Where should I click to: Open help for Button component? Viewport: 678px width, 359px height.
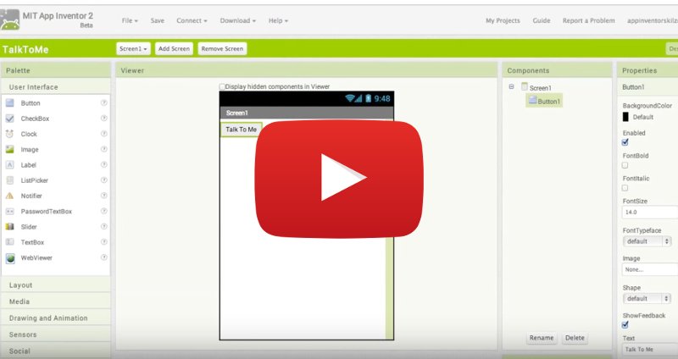click(x=103, y=102)
